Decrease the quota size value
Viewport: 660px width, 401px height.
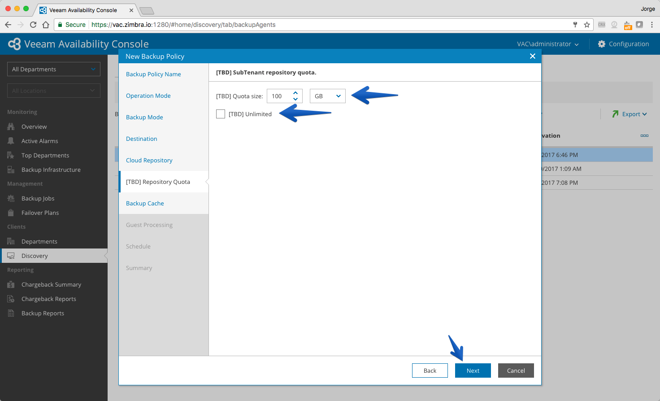pyautogui.click(x=295, y=99)
